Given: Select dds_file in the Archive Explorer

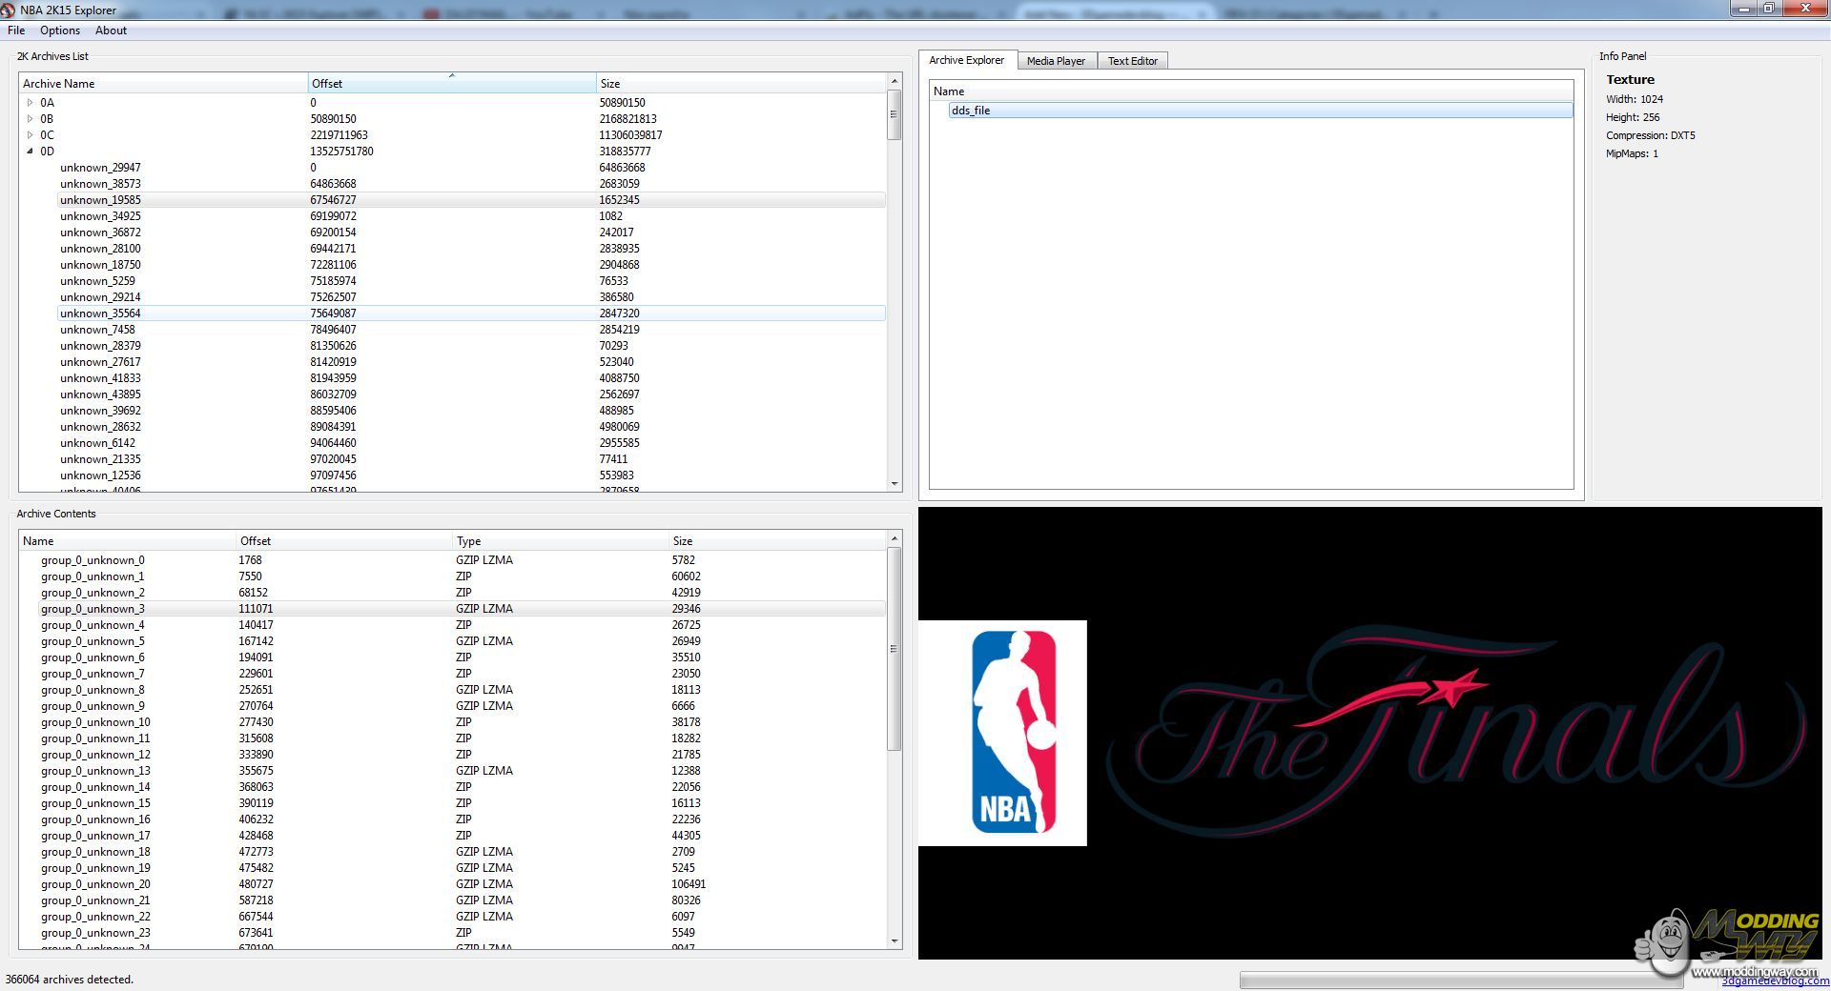Looking at the screenshot, I should 971,111.
